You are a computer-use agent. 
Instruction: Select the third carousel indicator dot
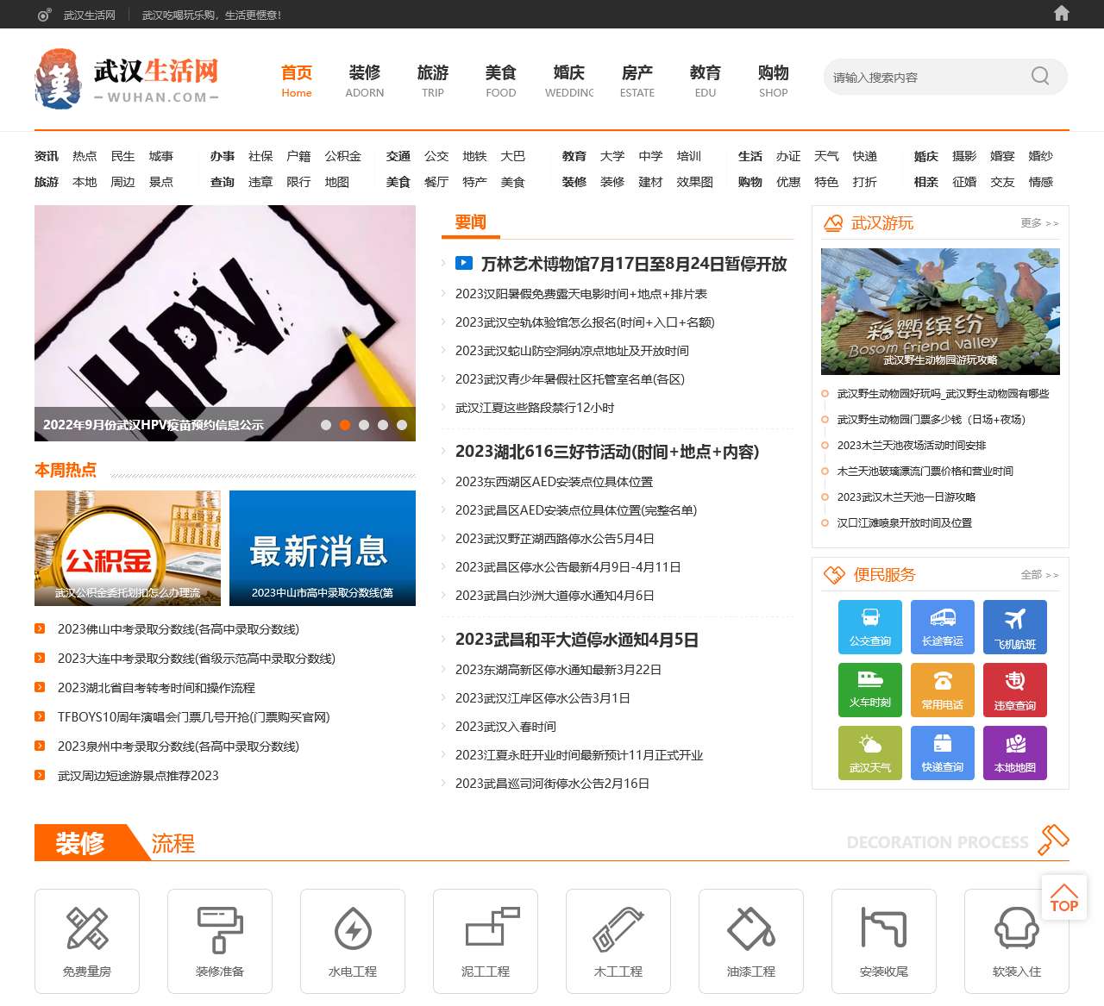tap(364, 425)
